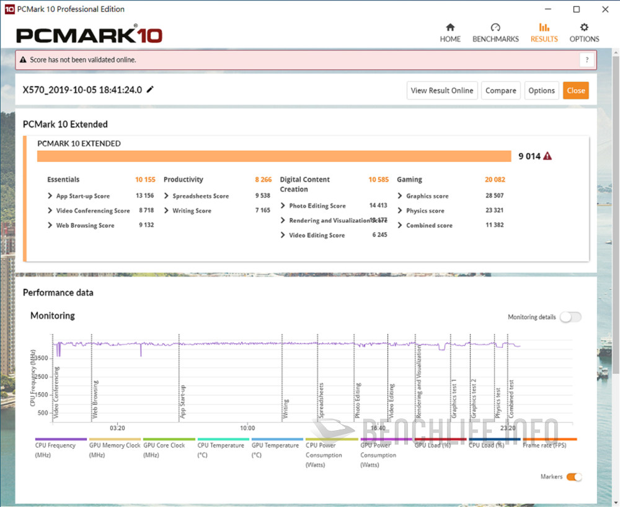This screenshot has height=507, width=620.
Task: Expand Writing Score details
Action: (x=166, y=210)
